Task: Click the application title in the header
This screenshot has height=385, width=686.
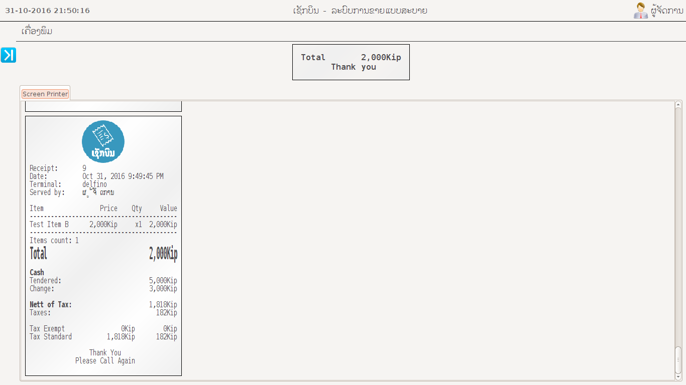Action: [x=360, y=11]
